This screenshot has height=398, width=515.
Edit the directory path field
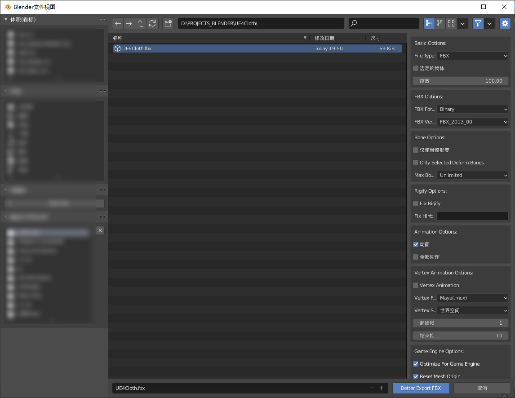[261, 23]
